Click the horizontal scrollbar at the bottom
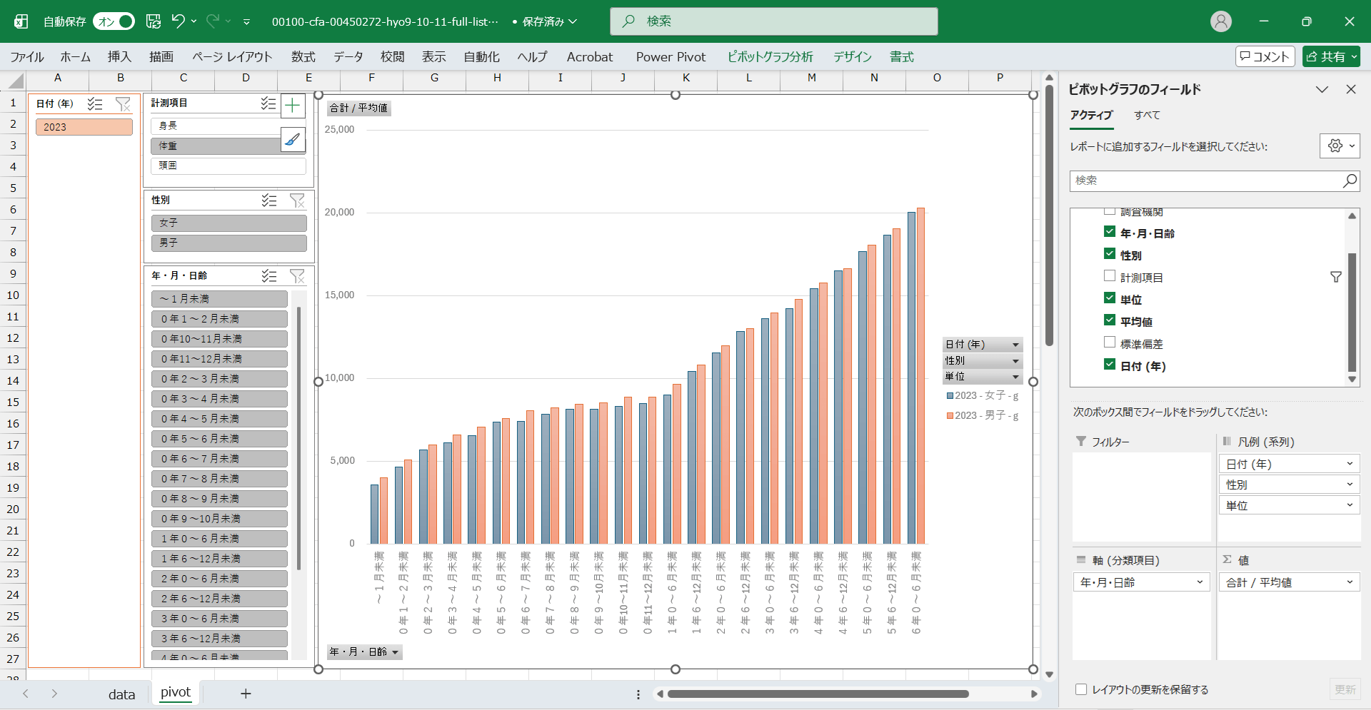 pos(818,694)
